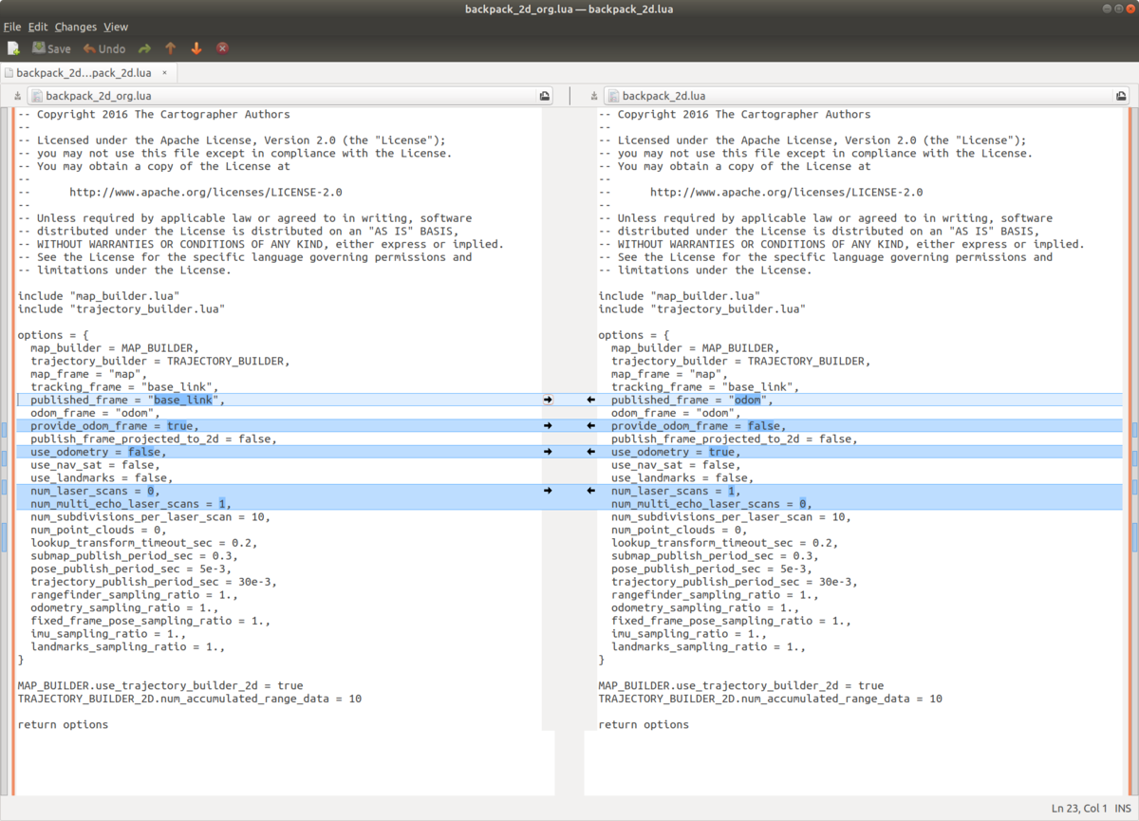
Task: Click 'tracking_frame = "base_link"' in left pane
Action: 125,387
